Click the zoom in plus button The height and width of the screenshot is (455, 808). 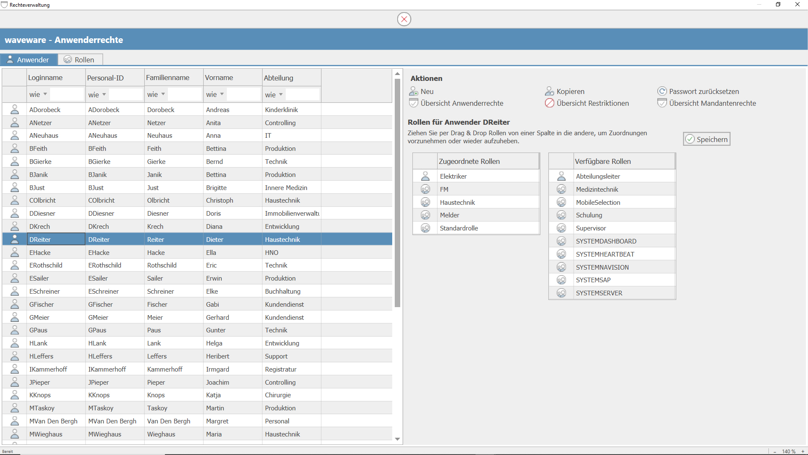click(803, 451)
